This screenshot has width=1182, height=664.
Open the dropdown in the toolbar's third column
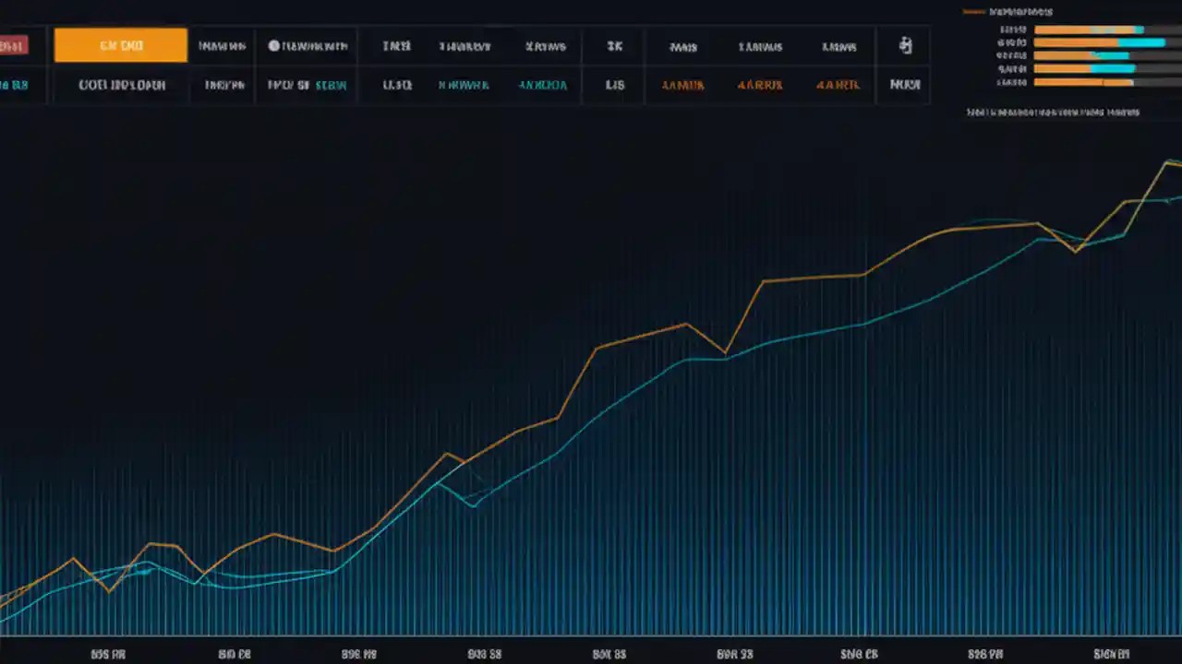click(222, 45)
